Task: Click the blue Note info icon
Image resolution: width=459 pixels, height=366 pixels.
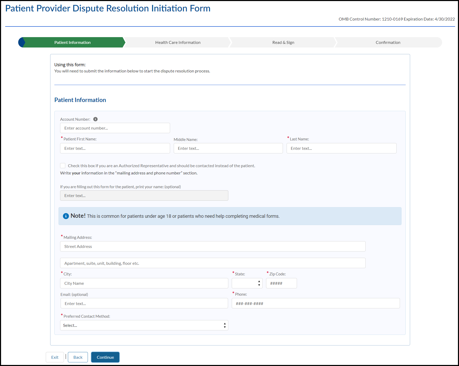Action: 66,216
